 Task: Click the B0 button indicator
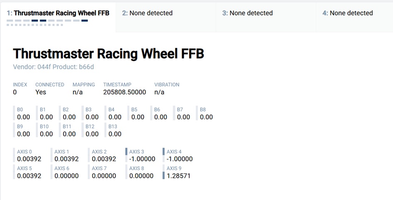[x=23, y=114]
